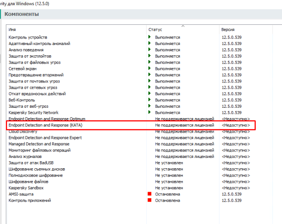The image size is (282, 224).
Task: Select AMSI-защита component name
Action: coord(21,194)
